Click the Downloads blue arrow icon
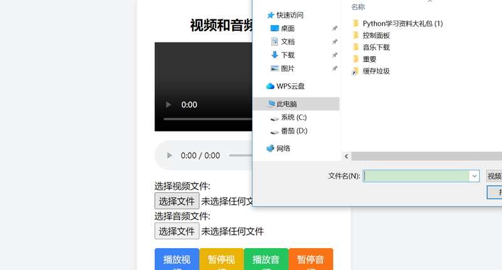Screen dimensions: 502x270 click(274, 55)
